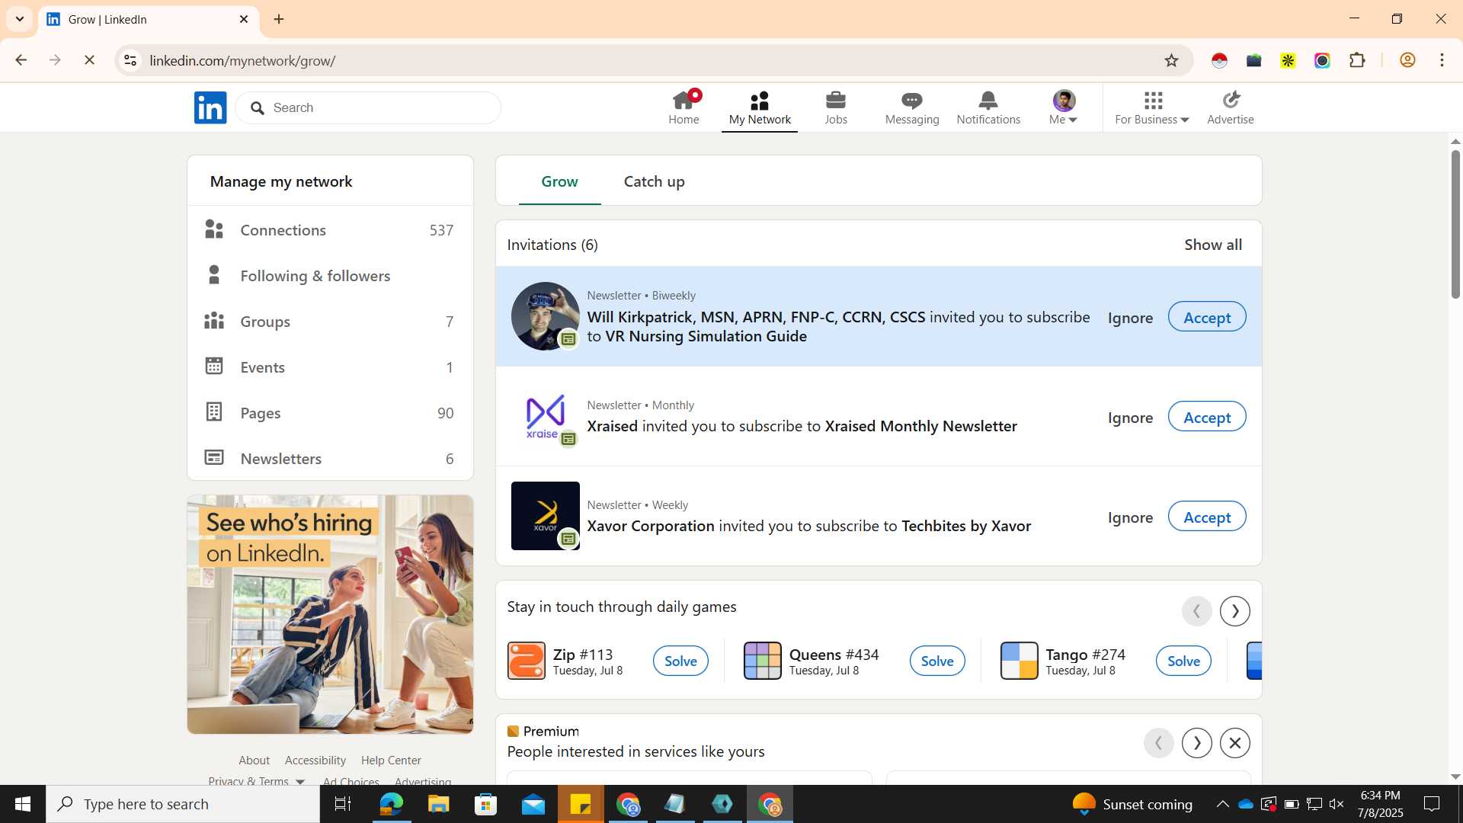The height and width of the screenshot is (823, 1463).
Task: Show next daily games
Action: pos(1235,611)
